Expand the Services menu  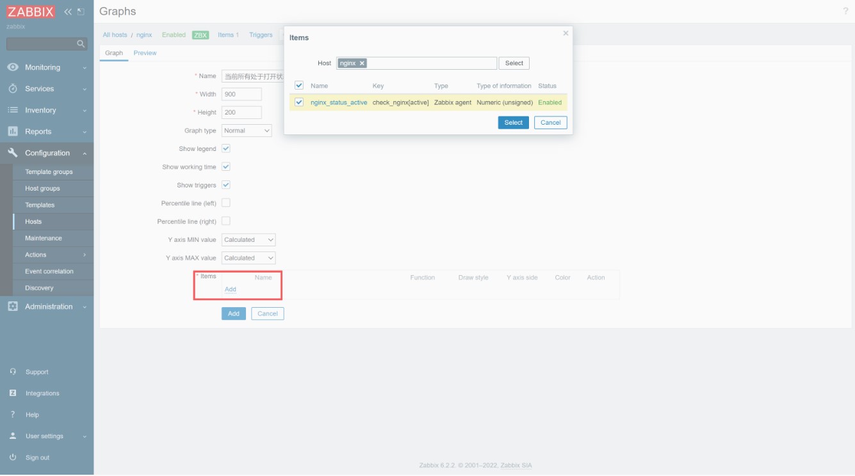tap(85, 89)
